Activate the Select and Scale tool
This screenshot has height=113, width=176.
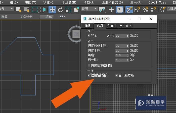pos(68,10)
